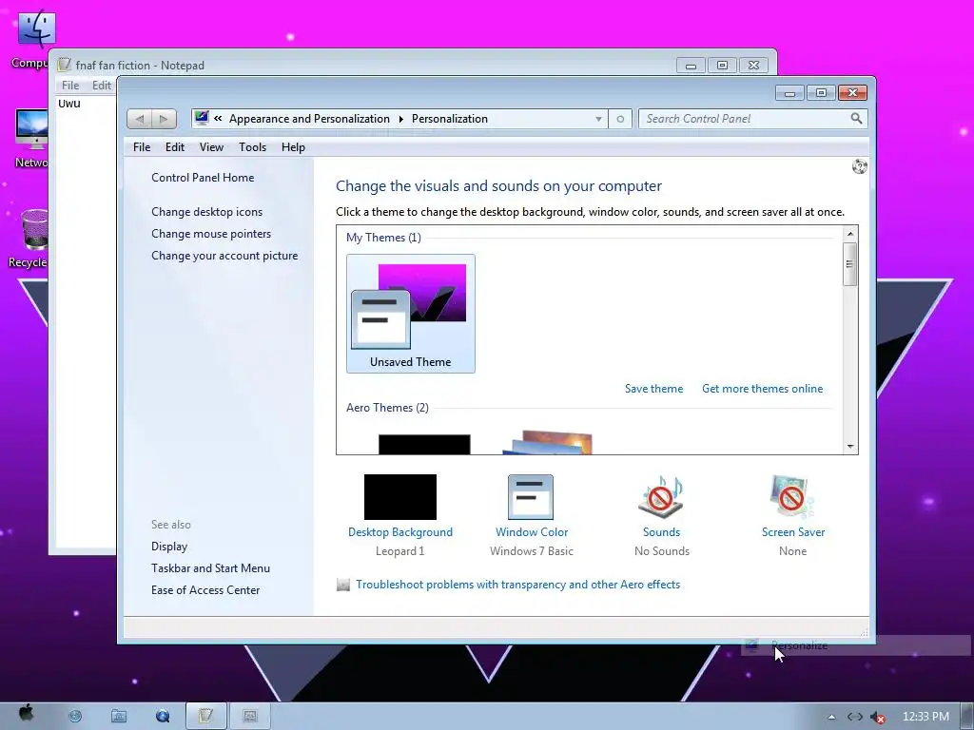974x730 pixels.
Task: Open Taskbar and Start Menu link
Action: (210, 568)
